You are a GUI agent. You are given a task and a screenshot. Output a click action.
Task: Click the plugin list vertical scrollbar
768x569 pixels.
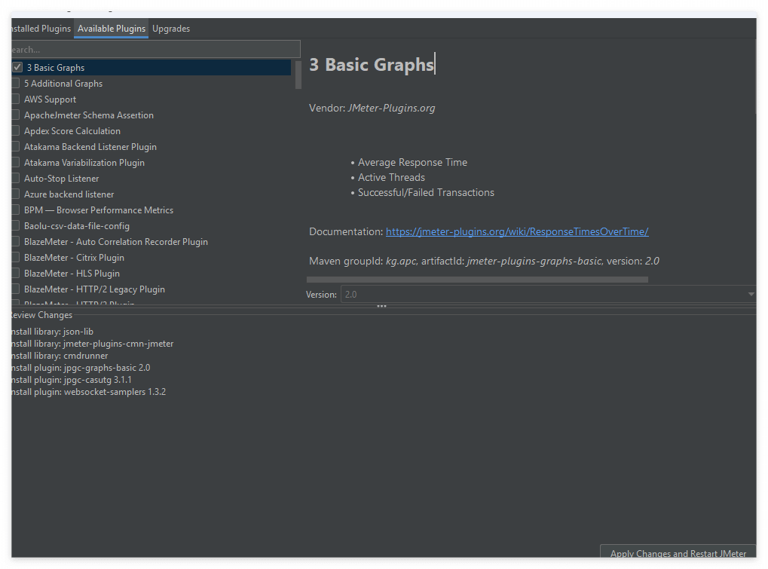pos(298,75)
